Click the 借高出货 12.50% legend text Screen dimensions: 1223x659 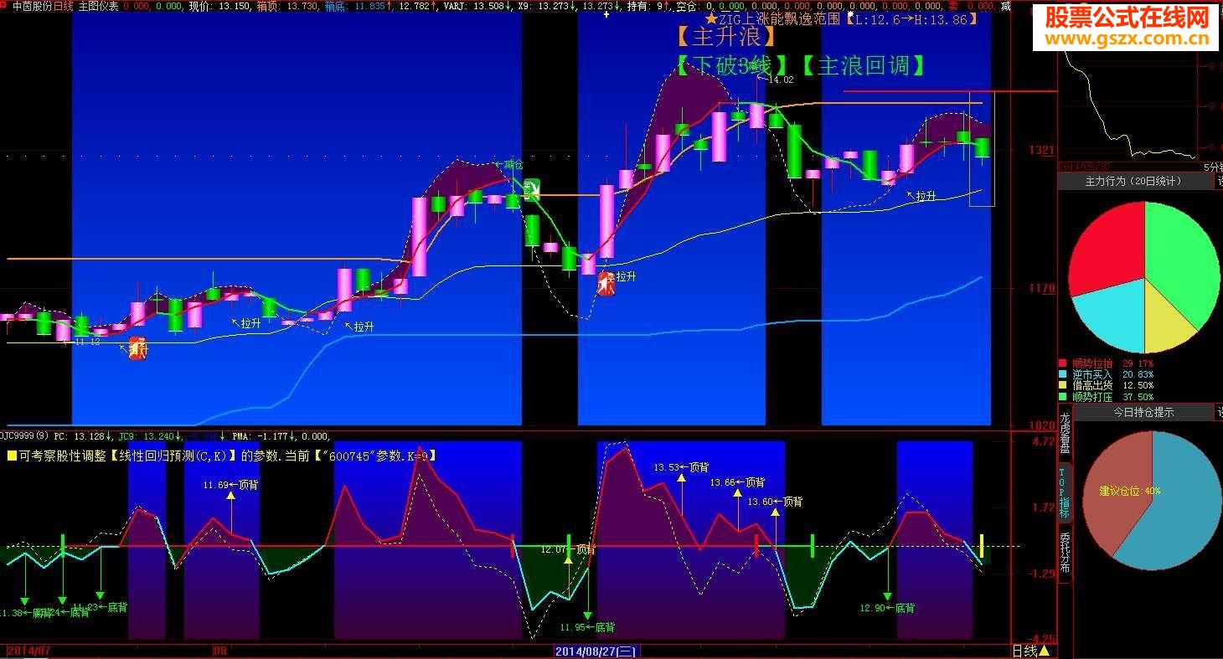pyautogui.click(x=1112, y=385)
